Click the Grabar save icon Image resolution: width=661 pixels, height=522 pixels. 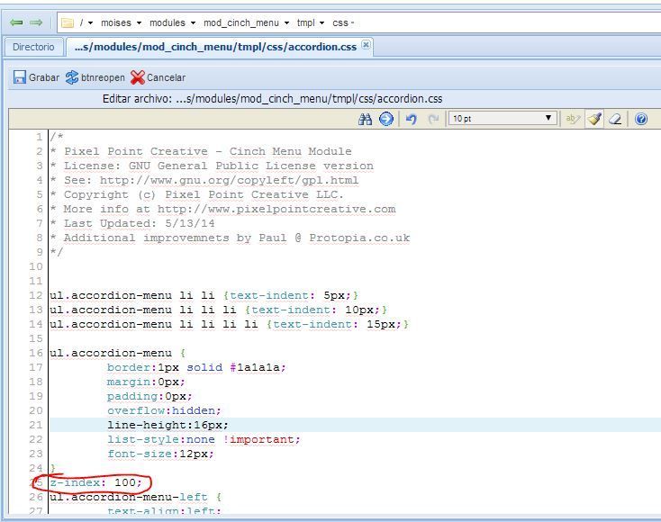click(x=20, y=77)
